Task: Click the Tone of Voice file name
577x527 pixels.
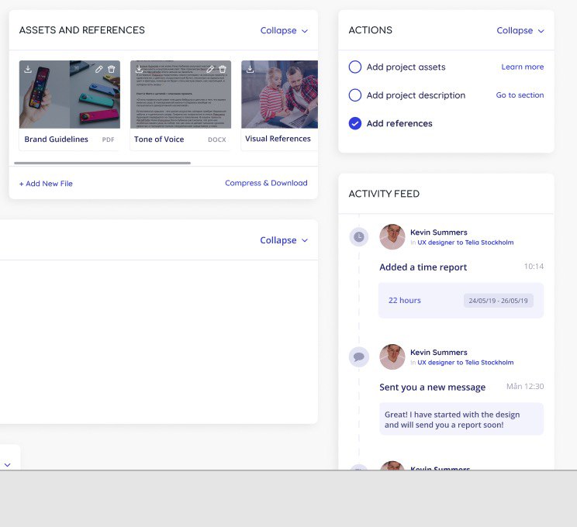Action: pyautogui.click(x=159, y=139)
